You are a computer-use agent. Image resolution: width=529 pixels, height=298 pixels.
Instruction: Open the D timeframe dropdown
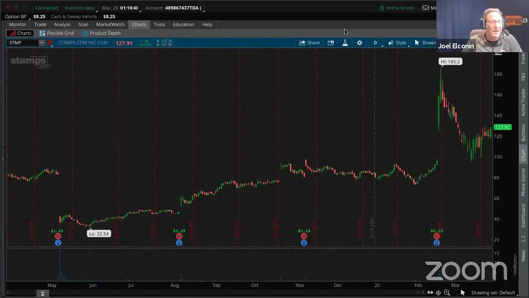[375, 43]
